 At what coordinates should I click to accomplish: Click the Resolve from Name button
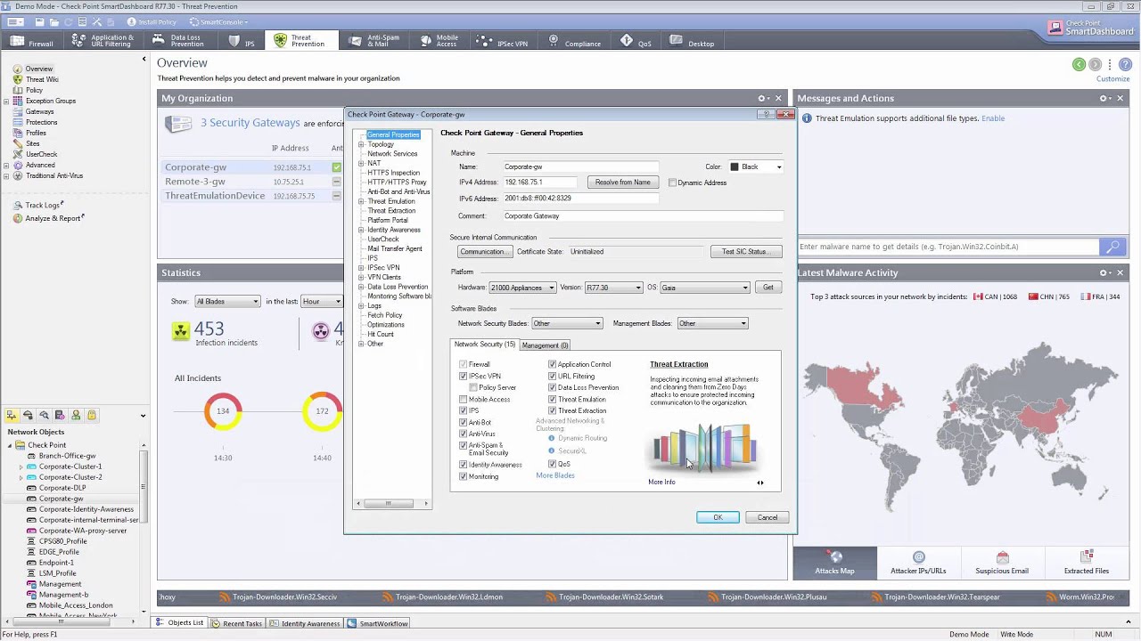click(x=623, y=183)
